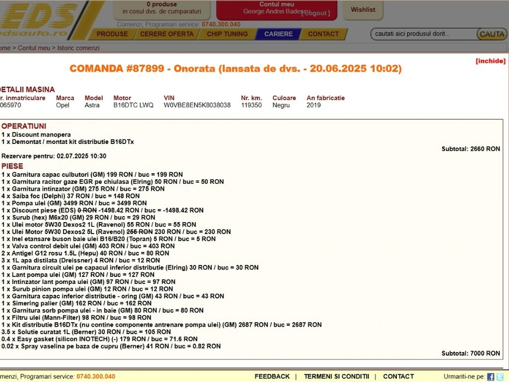Click the EDS auto logo

(39, 19)
